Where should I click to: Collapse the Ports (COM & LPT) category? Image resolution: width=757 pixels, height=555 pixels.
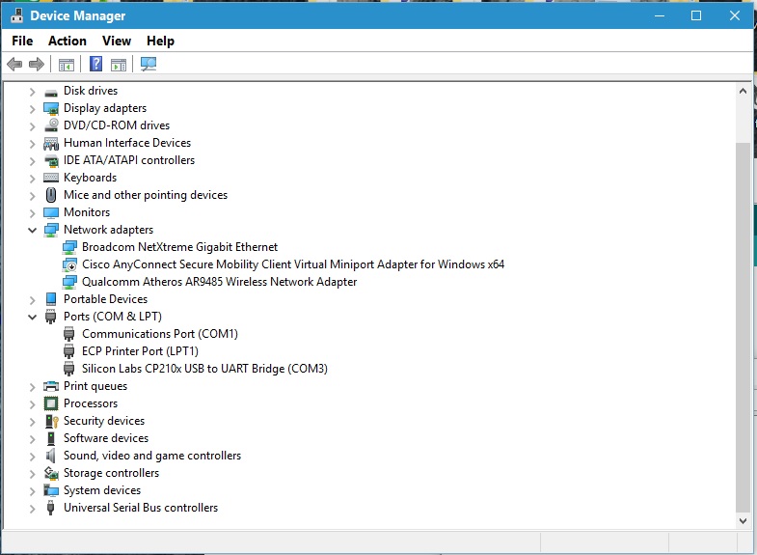point(32,317)
